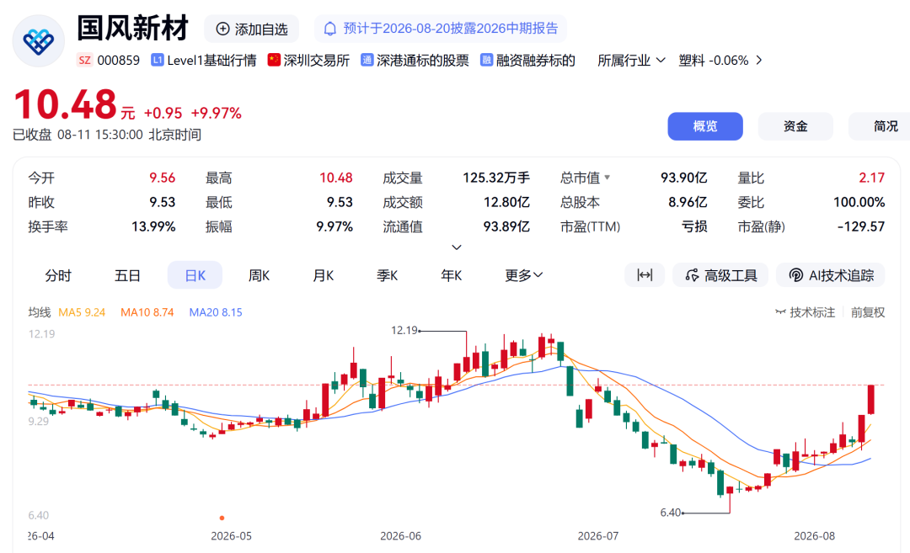Select the 日K chart tab
Image resolution: width=910 pixels, height=553 pixels.
tap(195, 275)
